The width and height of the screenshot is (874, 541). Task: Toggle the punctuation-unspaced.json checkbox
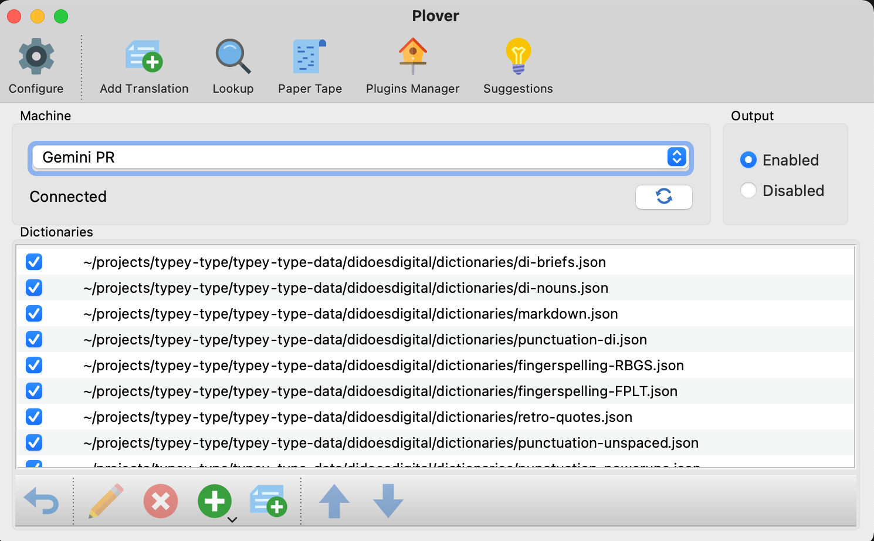pyautogui.click(x=34, y=442)
